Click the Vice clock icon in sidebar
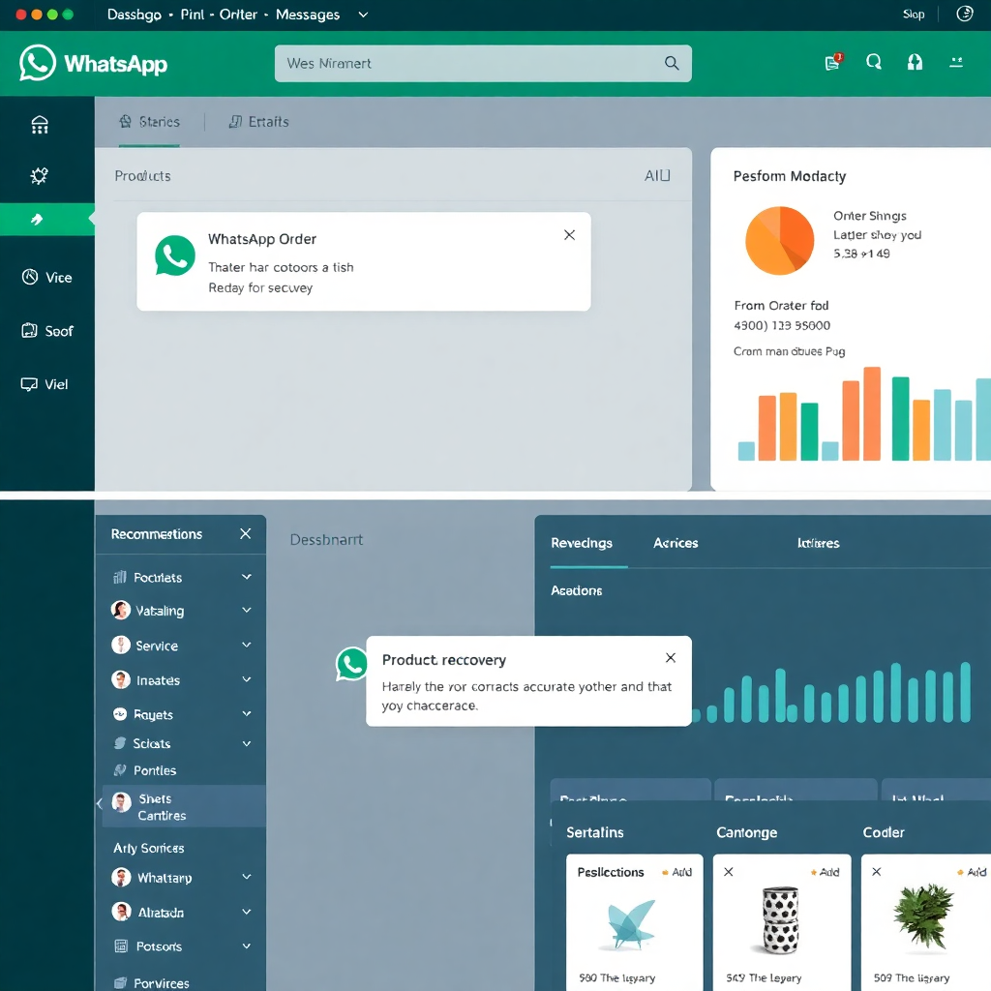The width and height of the screenshot is (991, 991). coord(30,278)
